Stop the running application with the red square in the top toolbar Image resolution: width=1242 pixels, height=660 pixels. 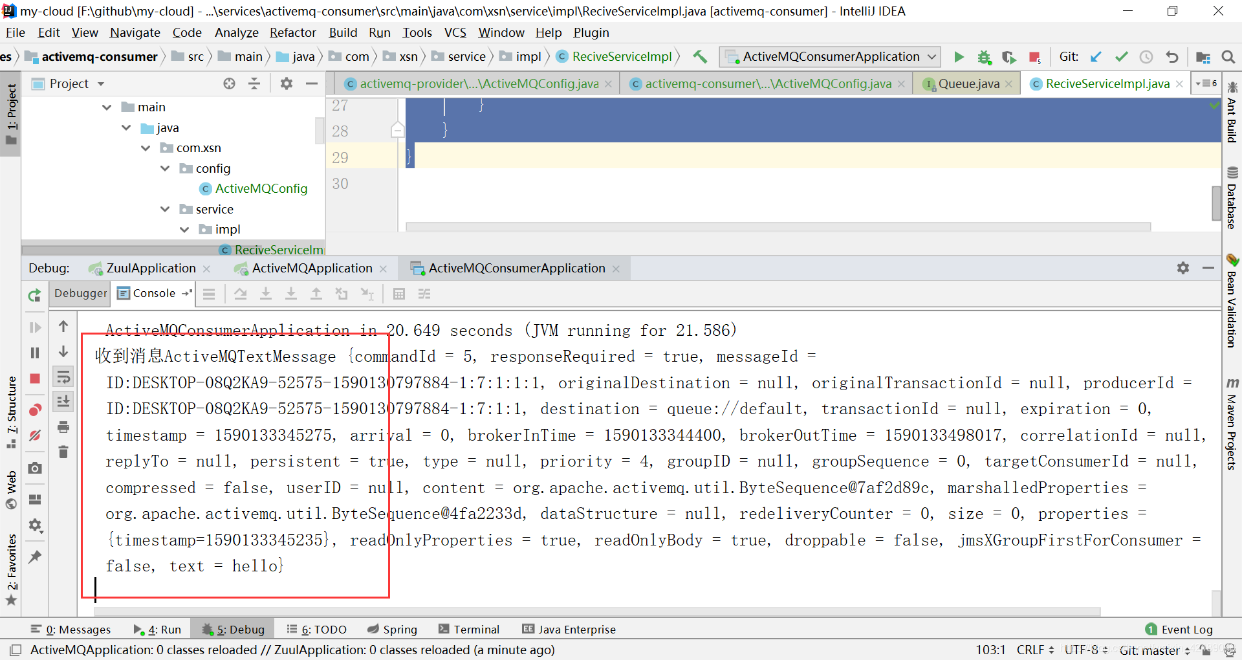coord(1034,57)
